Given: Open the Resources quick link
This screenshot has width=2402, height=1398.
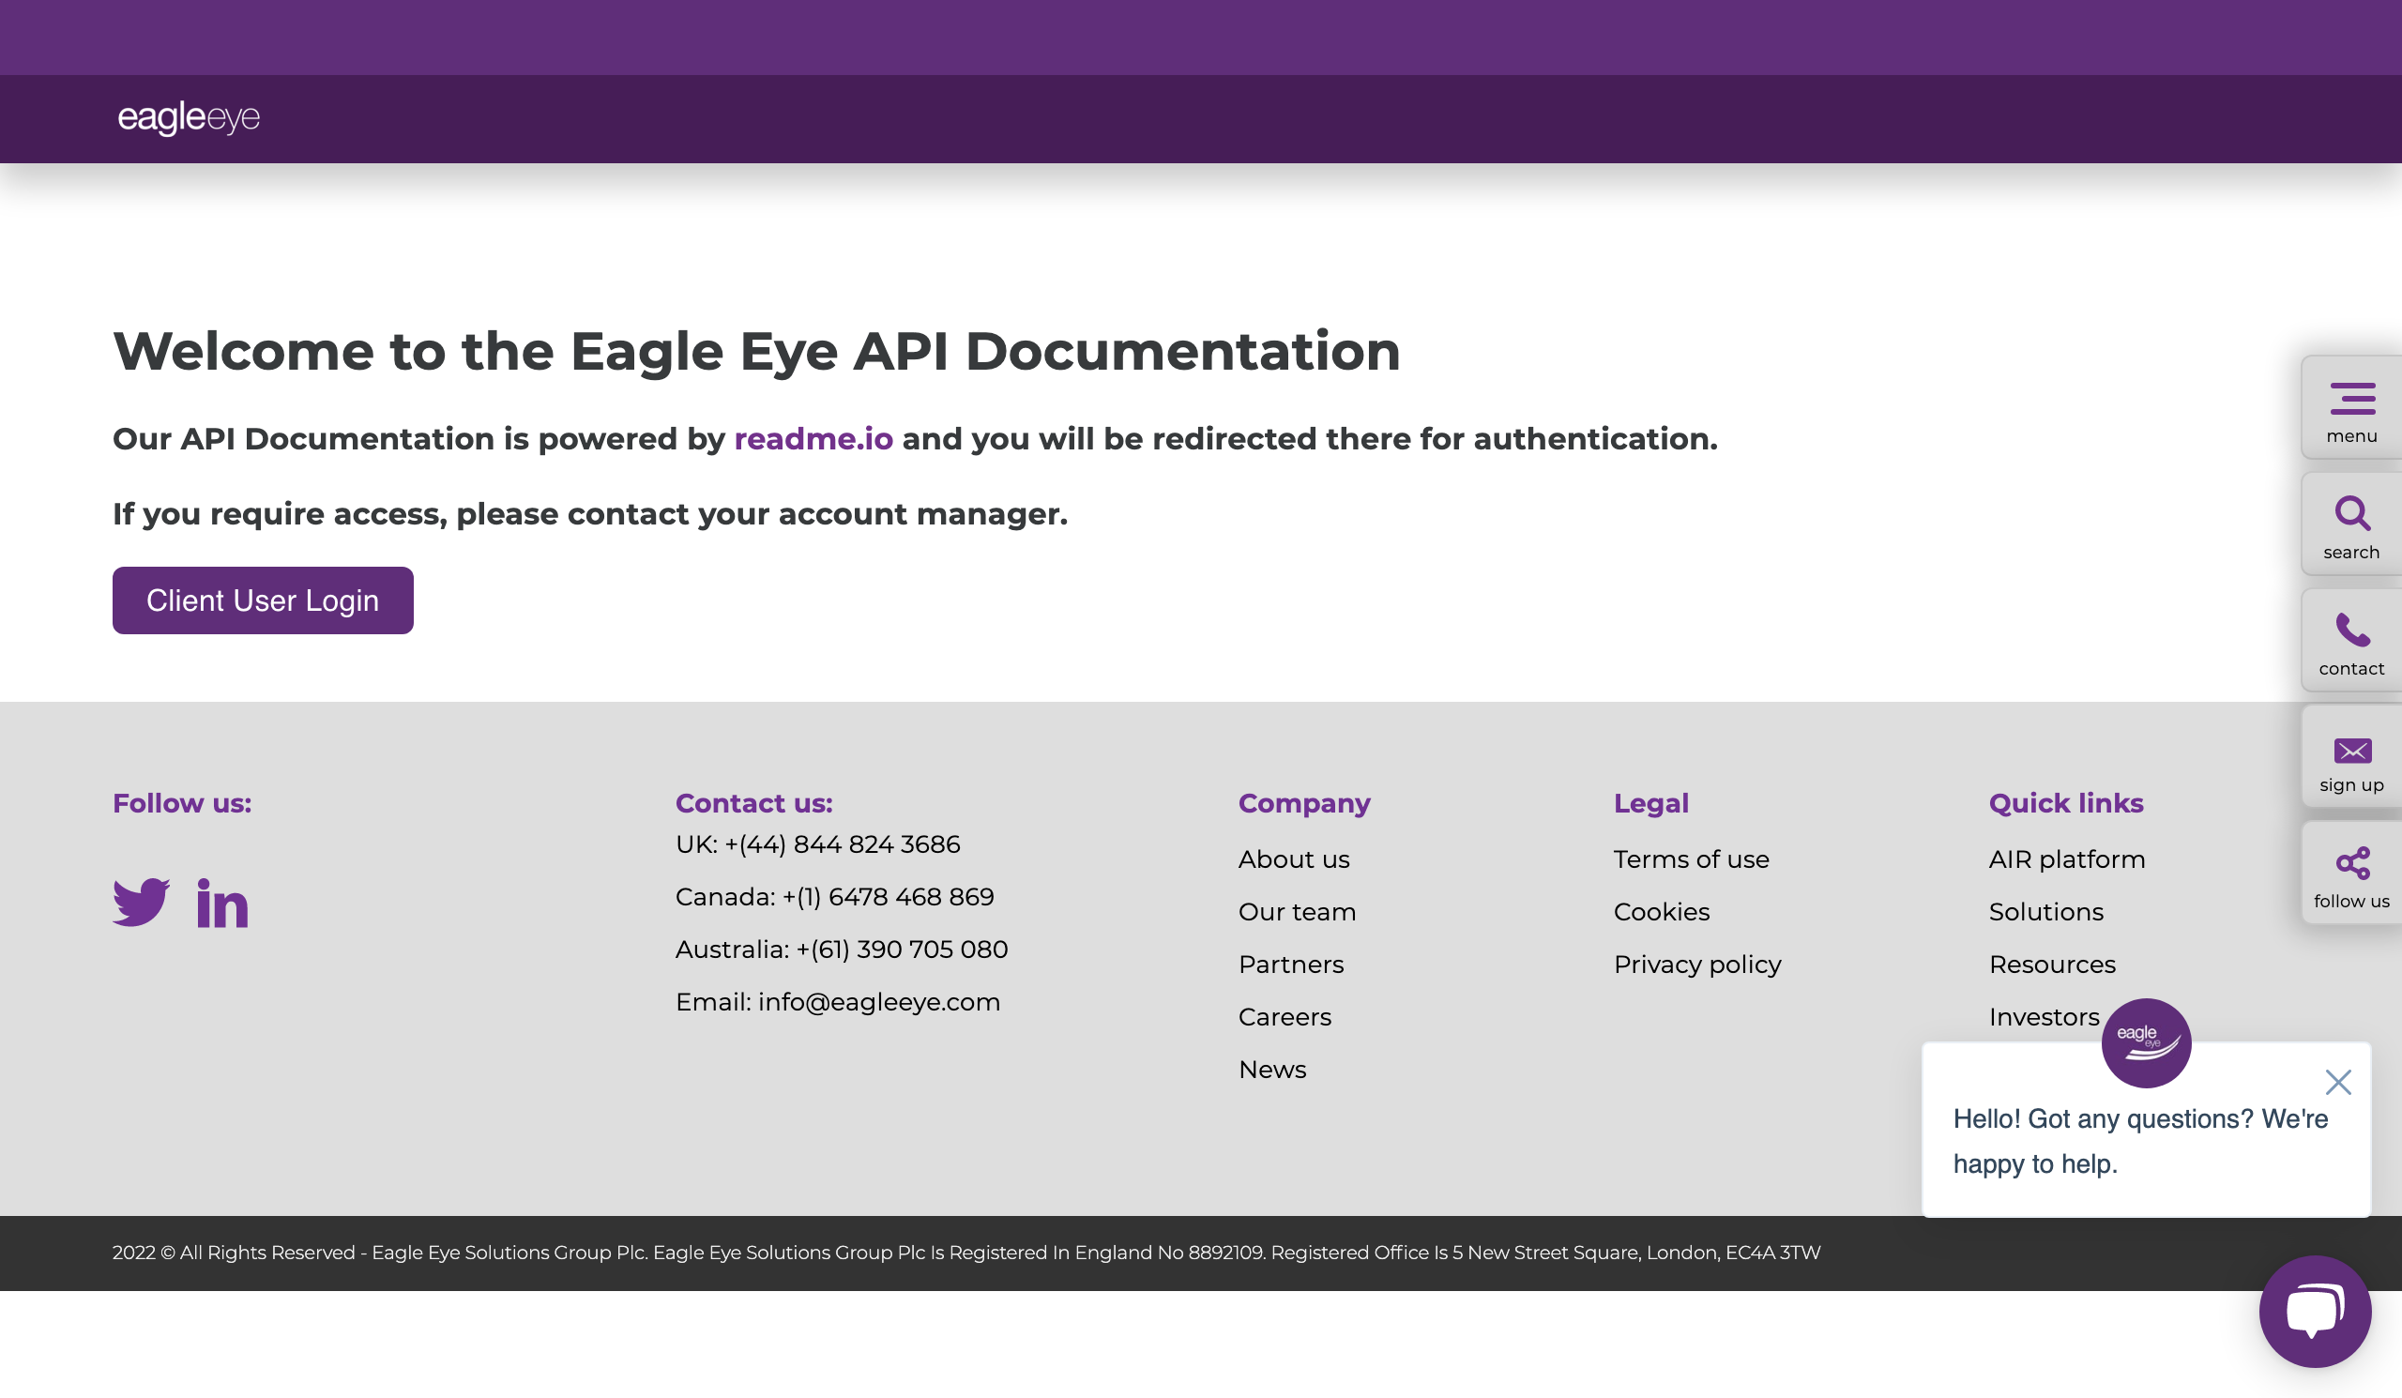Looking at the screenshot, I should [x=2051, y=965].
